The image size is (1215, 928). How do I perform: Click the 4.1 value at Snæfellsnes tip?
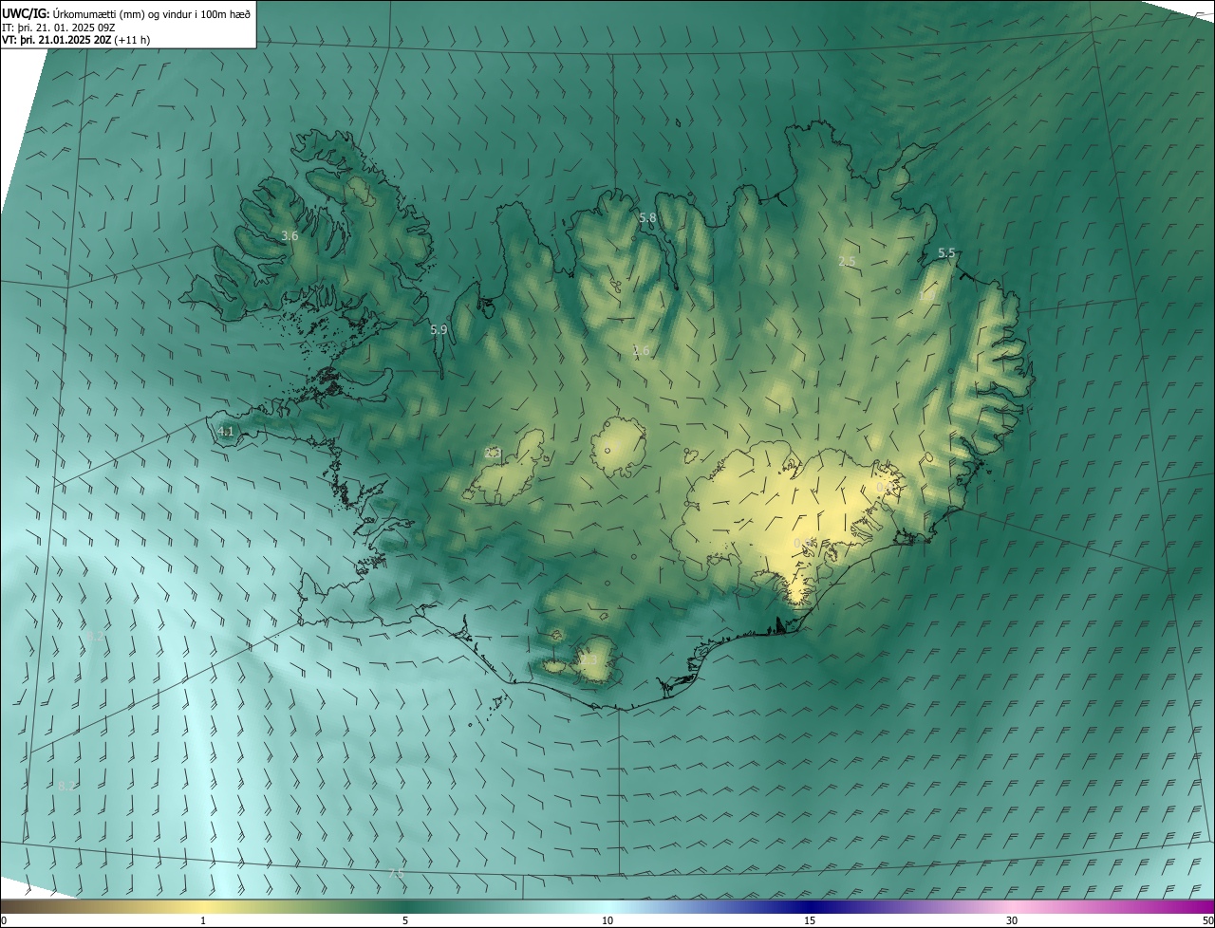click(x=225, y=432)
